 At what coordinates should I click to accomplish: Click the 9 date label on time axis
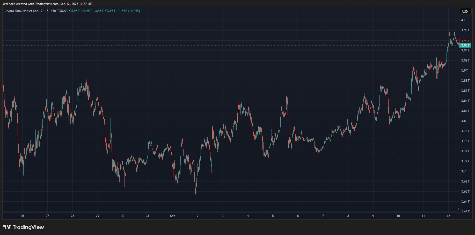point(373,216)
